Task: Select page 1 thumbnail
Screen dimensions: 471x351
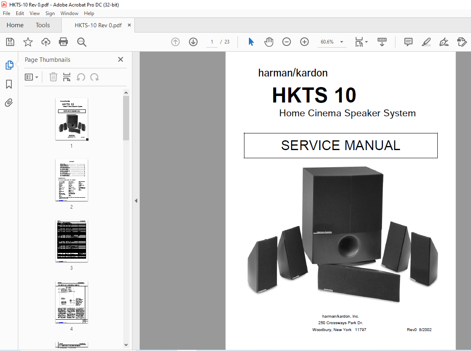Action: click(x=71, y=119)
